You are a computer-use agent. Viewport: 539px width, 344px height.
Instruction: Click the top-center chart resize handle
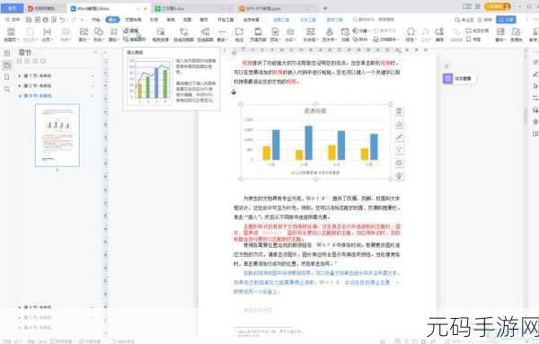(315, 104)
